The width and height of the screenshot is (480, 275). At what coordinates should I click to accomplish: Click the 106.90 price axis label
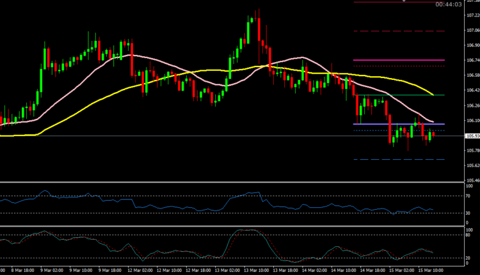[x=472, y=45]
